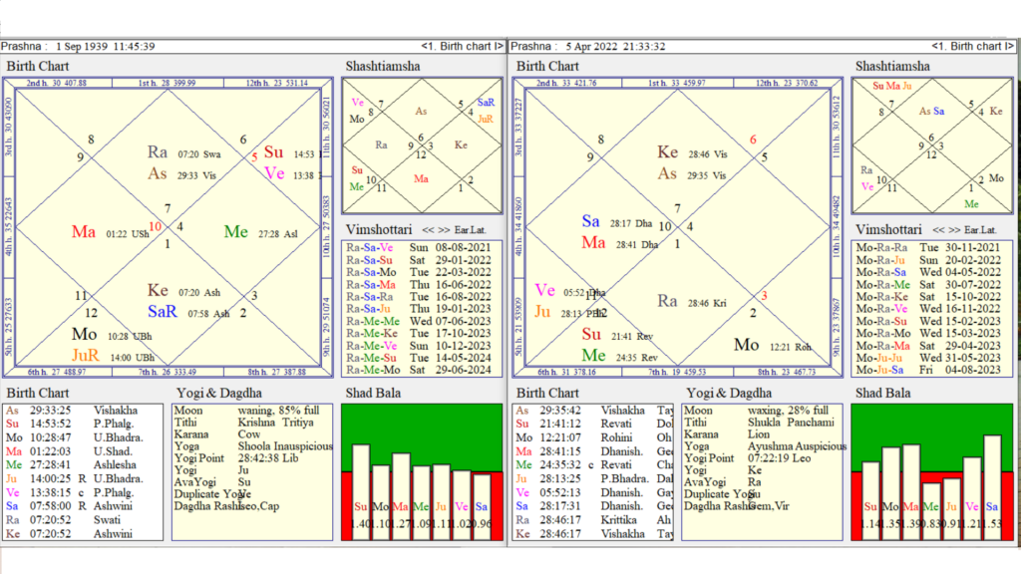Select table row 'As 29:33:25 Vishakha'
This screenshot has width=1021, height=574.
pyautogui.click(x=82, y=411)
